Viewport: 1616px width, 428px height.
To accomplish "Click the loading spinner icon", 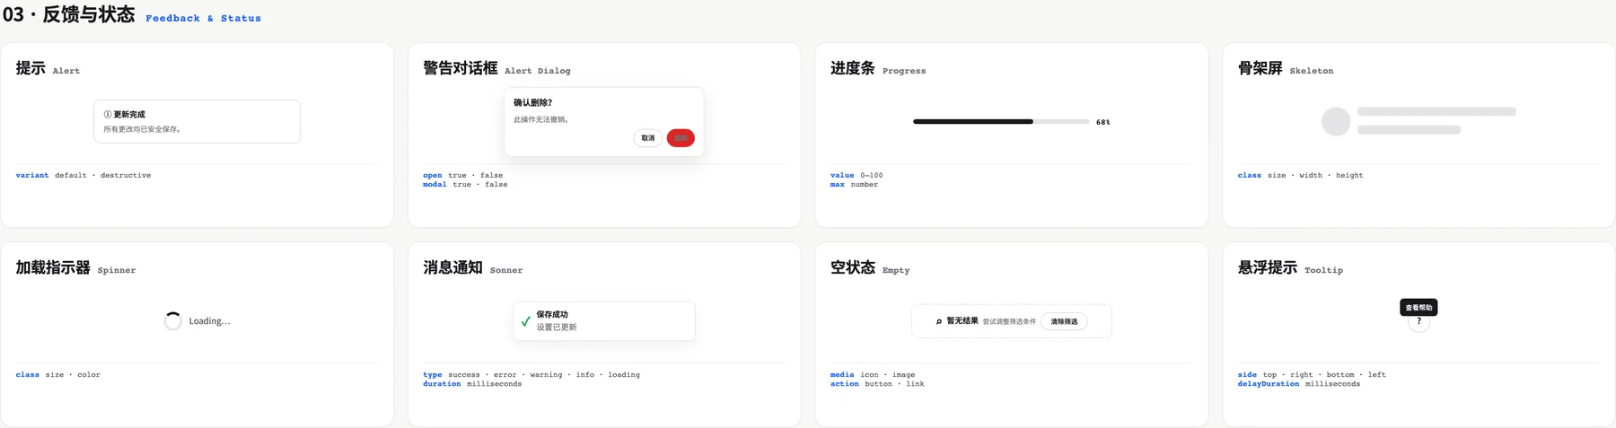I will (x=173, y=321).
